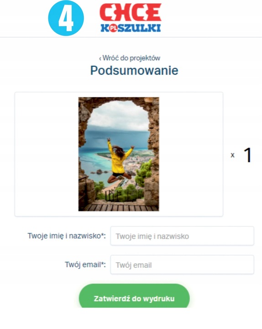262x329 pixels.
Task: Click the wooden deck in the photo
Action: point(121,207)
